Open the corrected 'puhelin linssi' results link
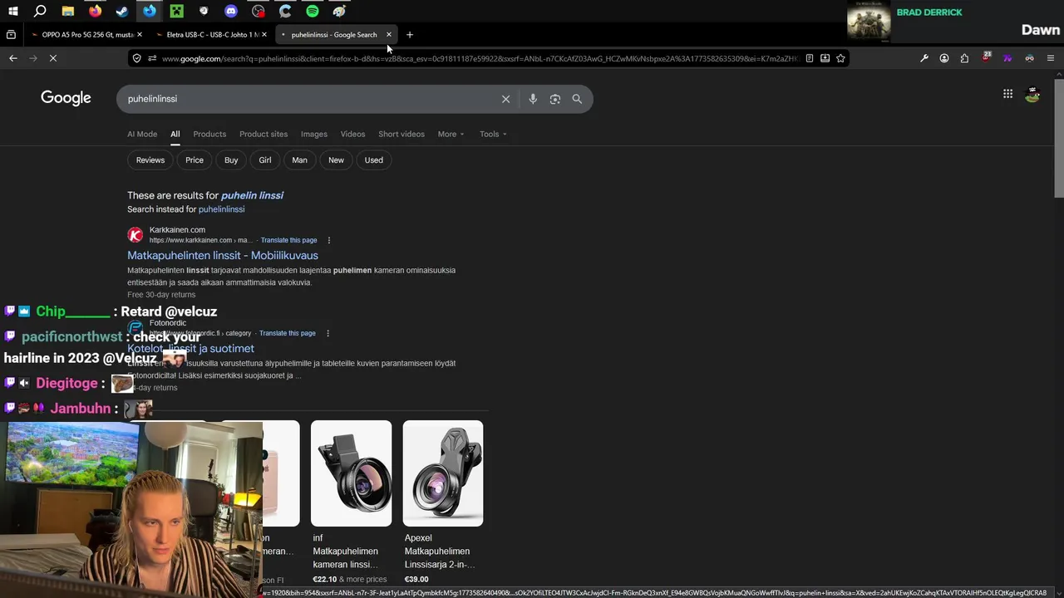1064x598 pixels. [x=252, y=195]
